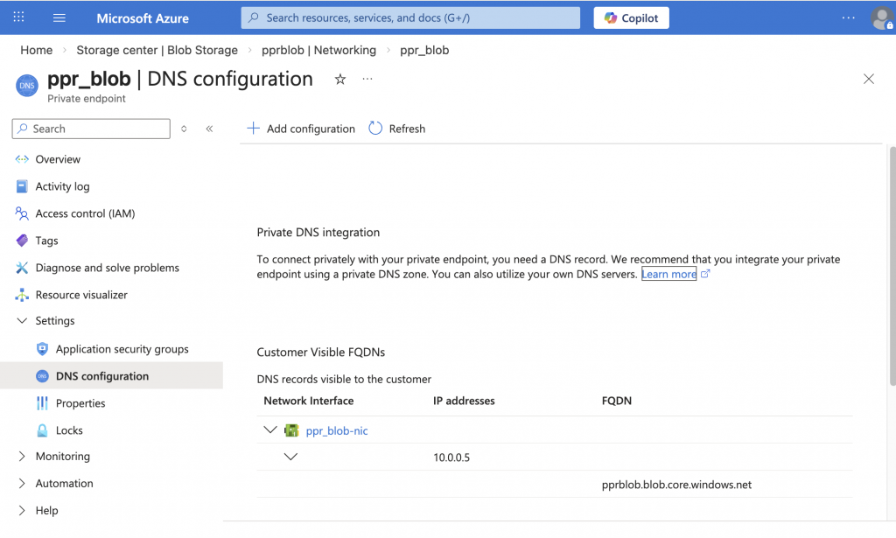Open the ppr_blob-nic network interface link
Image resolution: width=896 pixels, height=538 pixels.
pos(337,430)
